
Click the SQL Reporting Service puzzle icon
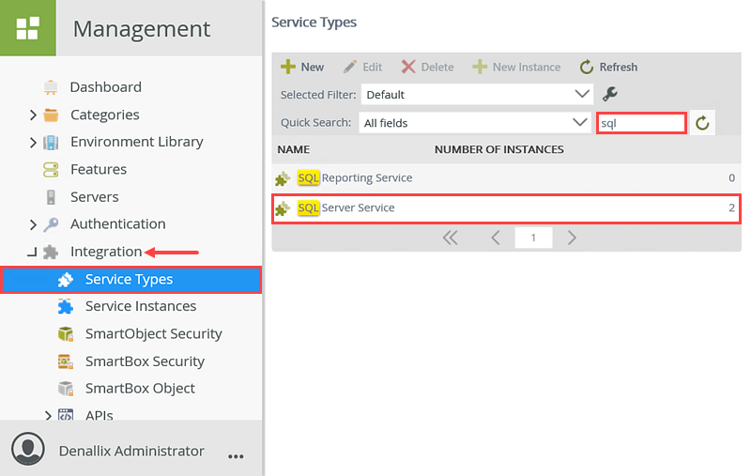pyautogui.click(x=283, y=178)
